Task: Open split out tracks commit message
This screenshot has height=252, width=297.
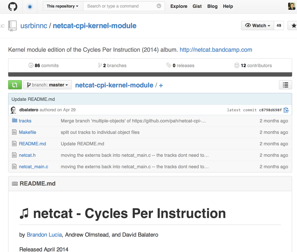Action: pos(100,132)
